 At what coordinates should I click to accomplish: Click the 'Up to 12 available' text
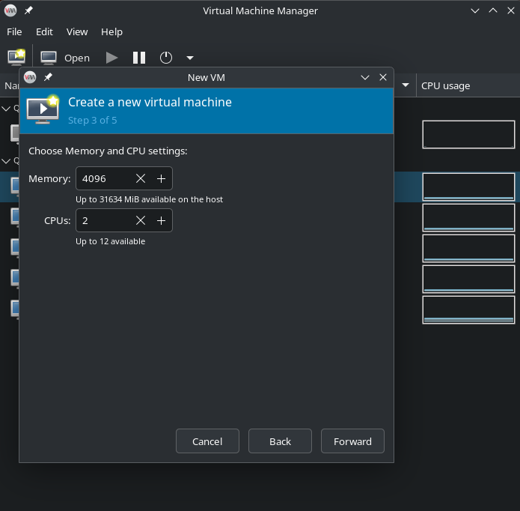coord(111,241)
